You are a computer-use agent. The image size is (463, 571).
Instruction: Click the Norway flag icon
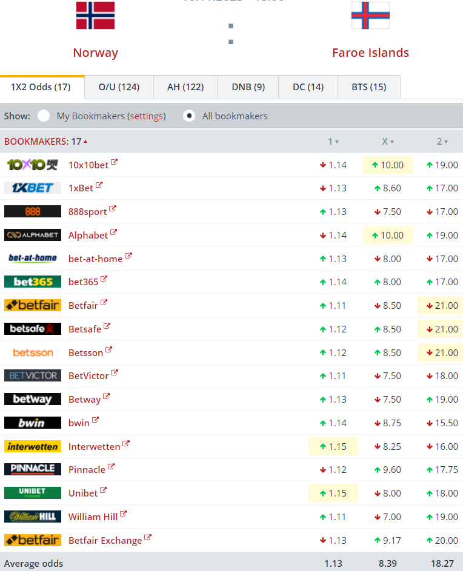95,15
